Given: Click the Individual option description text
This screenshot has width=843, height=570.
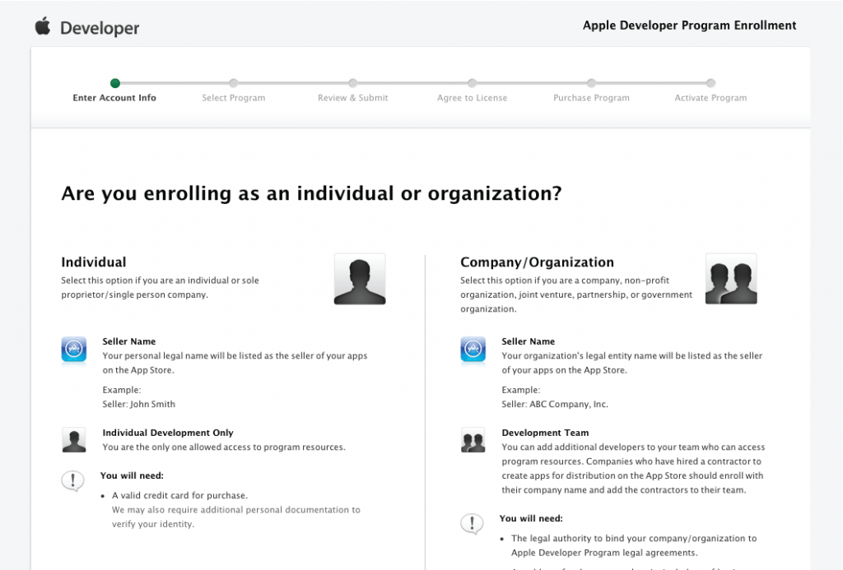Looking at the screenshot, I should tap(160, 287).
